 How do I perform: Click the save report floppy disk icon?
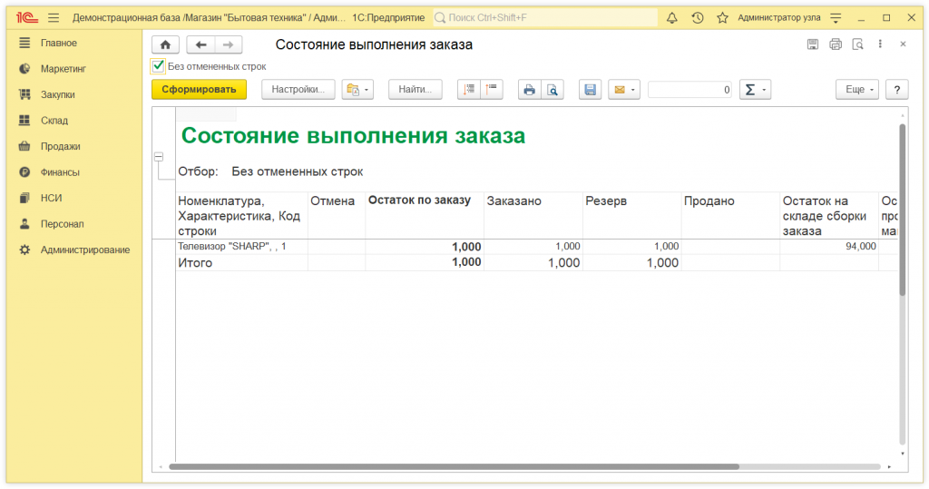(590, 90)
